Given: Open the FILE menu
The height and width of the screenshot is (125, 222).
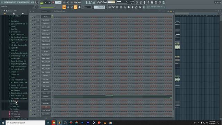Looking at the screenshot, I should coord(2,2).
